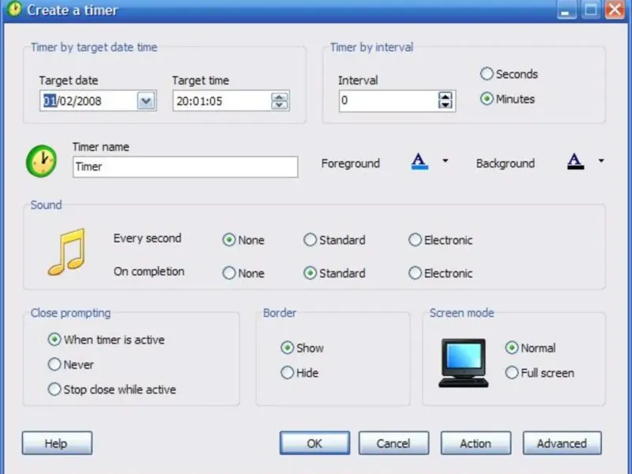Open the Action settings button

(x=476, y=443)
